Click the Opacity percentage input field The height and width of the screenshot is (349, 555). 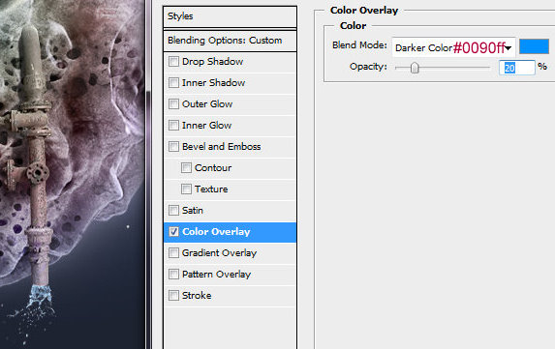516,68
